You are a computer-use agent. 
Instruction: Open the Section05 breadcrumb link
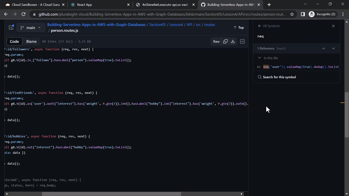(x=158, y=24)
